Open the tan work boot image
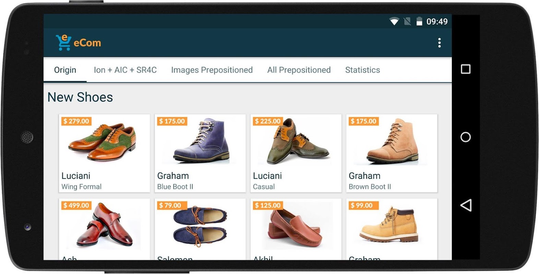This screenshot has height=274, width=539. [390, 224]
